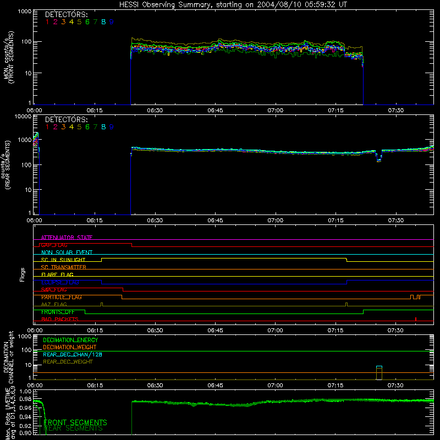The width and height of the screenshot is (440, 440).
Task: Click the BAD_PACKETS flag label
Action: 60,320
